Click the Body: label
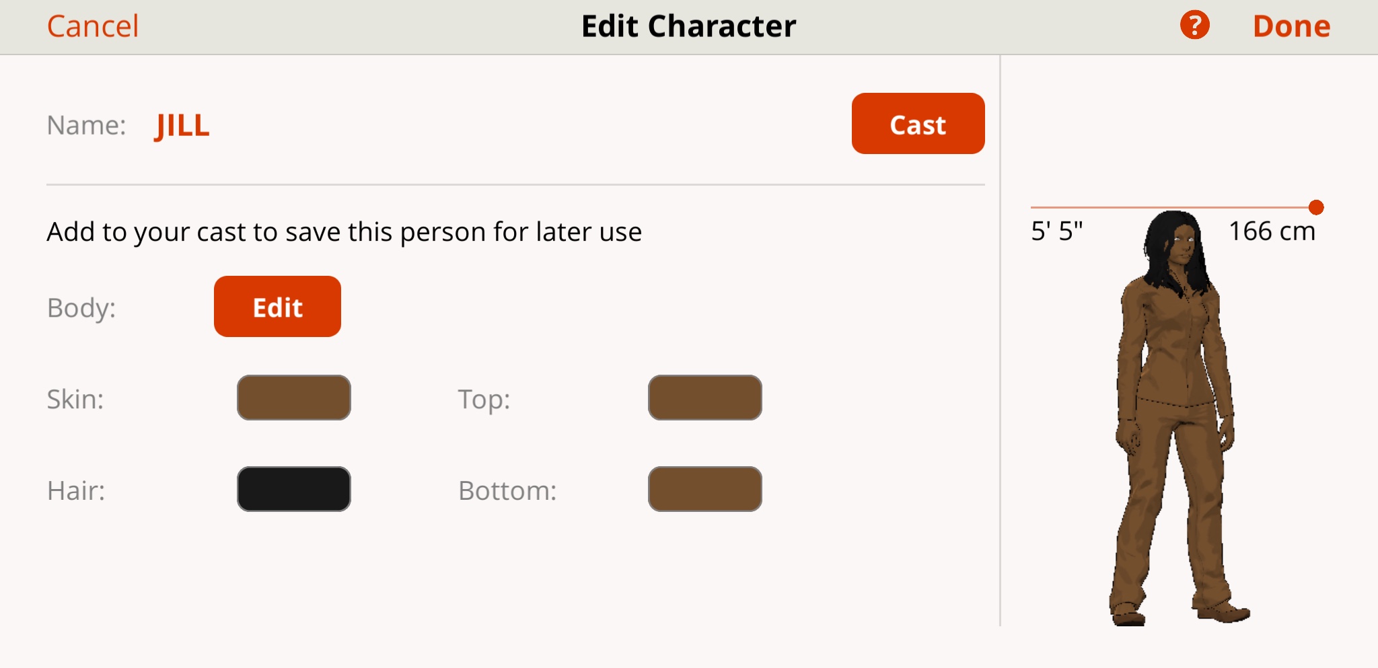The width and height of the screenshot is (1378, 668). (x=81, y=308)
